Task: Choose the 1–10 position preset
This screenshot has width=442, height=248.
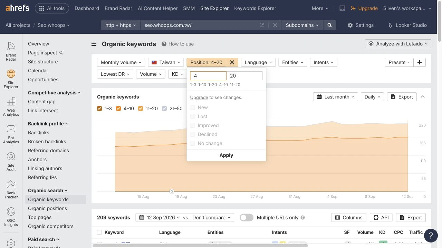Action: (x=202, y=85)
